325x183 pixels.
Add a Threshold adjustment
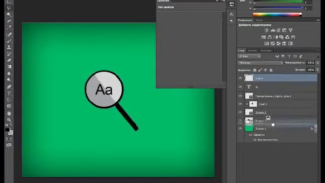(x=279, y=44)
